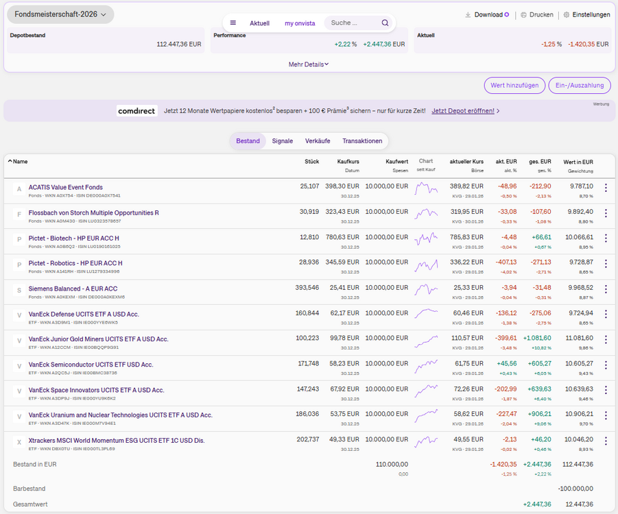The width and height of the screenshot is (618, 514).
Task: Click the Download icon
Action: (468, 14)
